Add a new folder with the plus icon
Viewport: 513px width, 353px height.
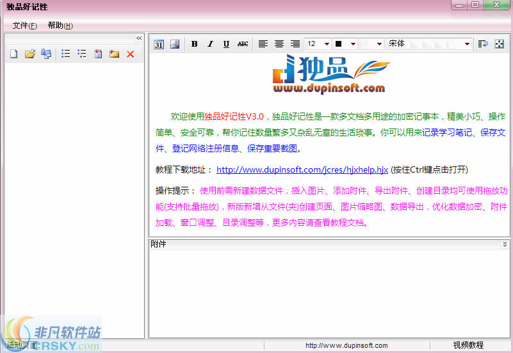click(114, 54)
